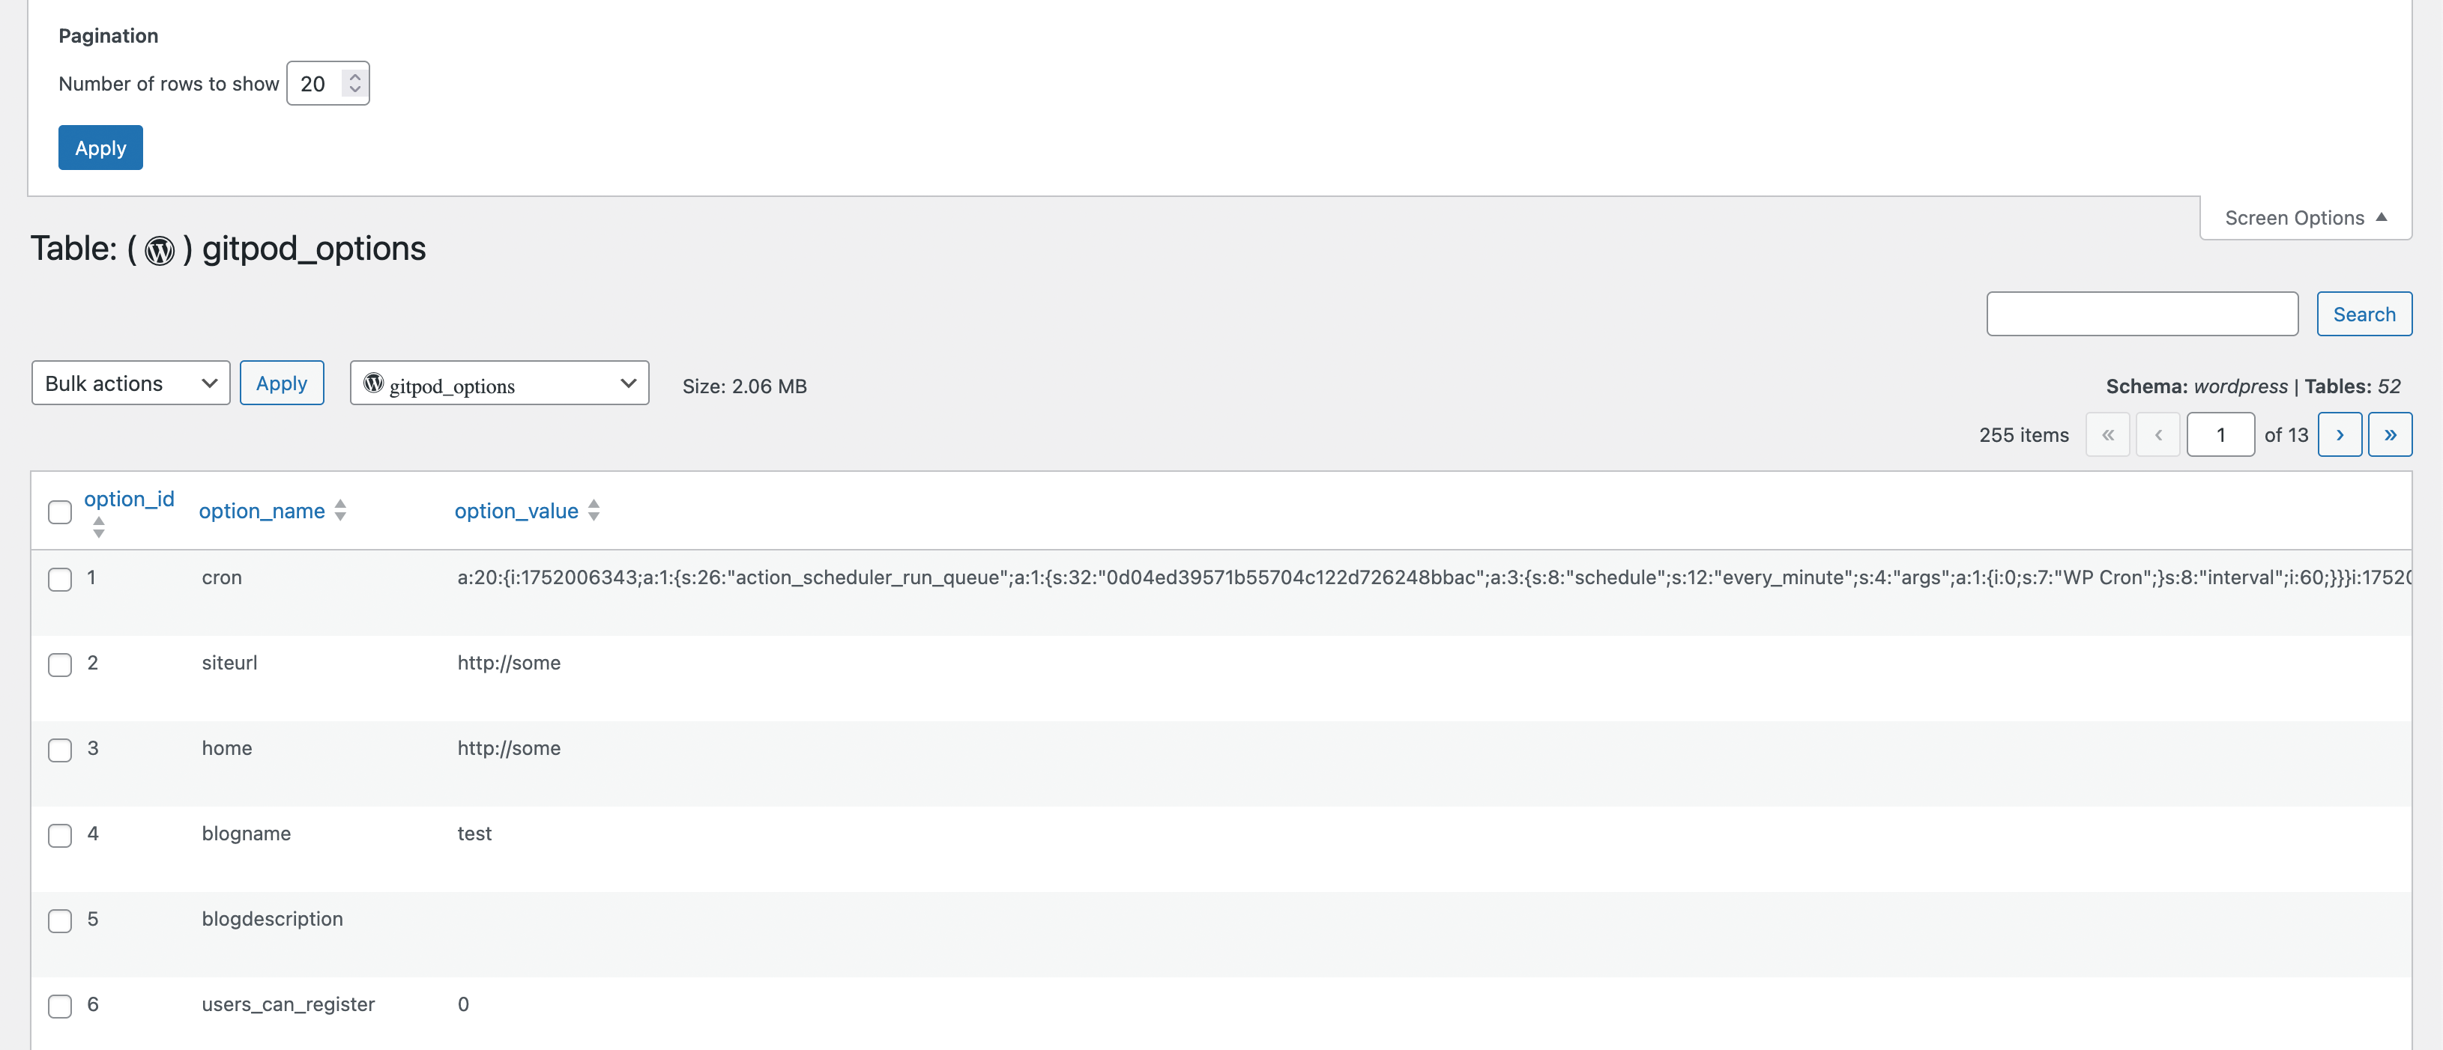Click the 'users_can_register' option name
Viewport: 2443px width, 1050px height.
(x=289, y=1004)
